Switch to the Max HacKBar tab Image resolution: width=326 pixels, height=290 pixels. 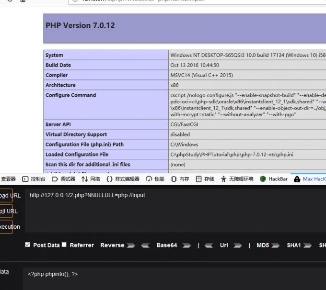(310, 179)
